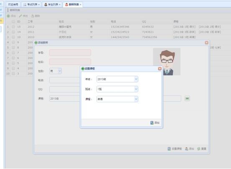Collapse the highlighted yellow sidebar panel
231x169 pixels.
click(1, 21)
